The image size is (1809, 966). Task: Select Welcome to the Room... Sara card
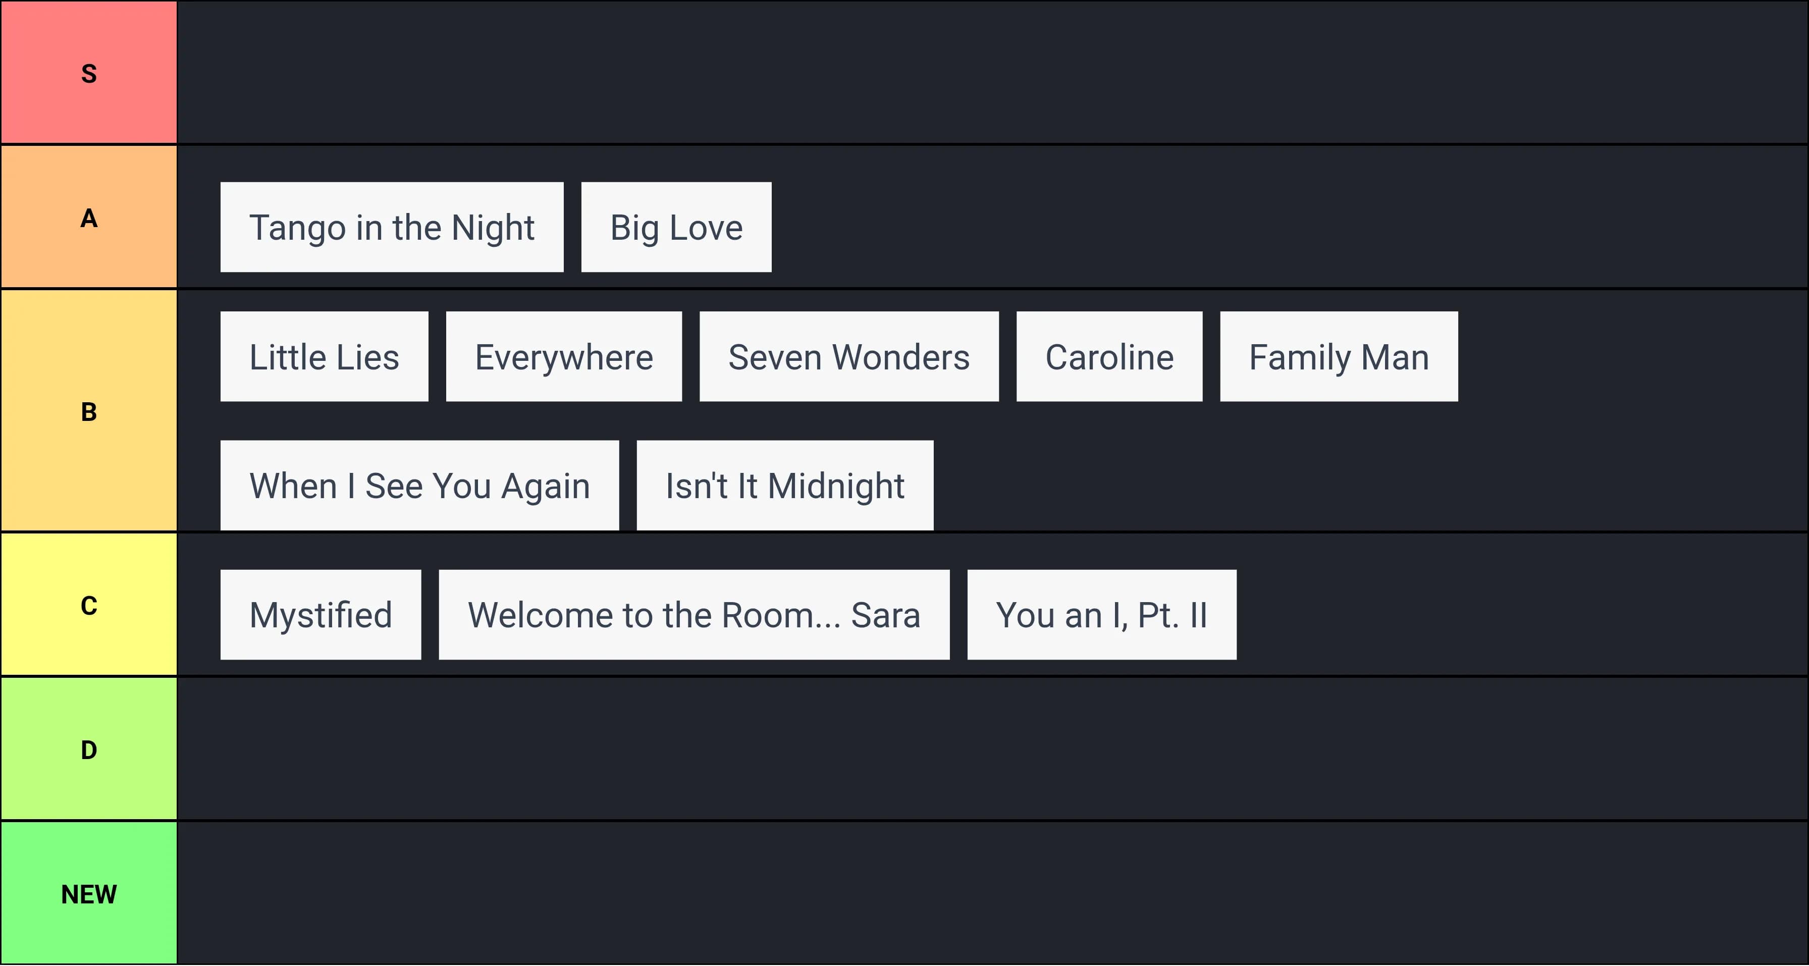(694, 615)
